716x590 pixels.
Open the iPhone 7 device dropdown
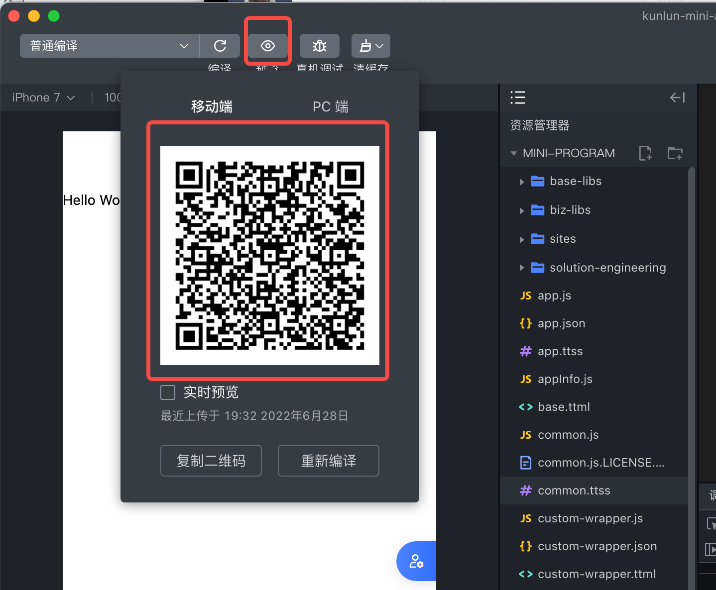[x=43, y=98]
